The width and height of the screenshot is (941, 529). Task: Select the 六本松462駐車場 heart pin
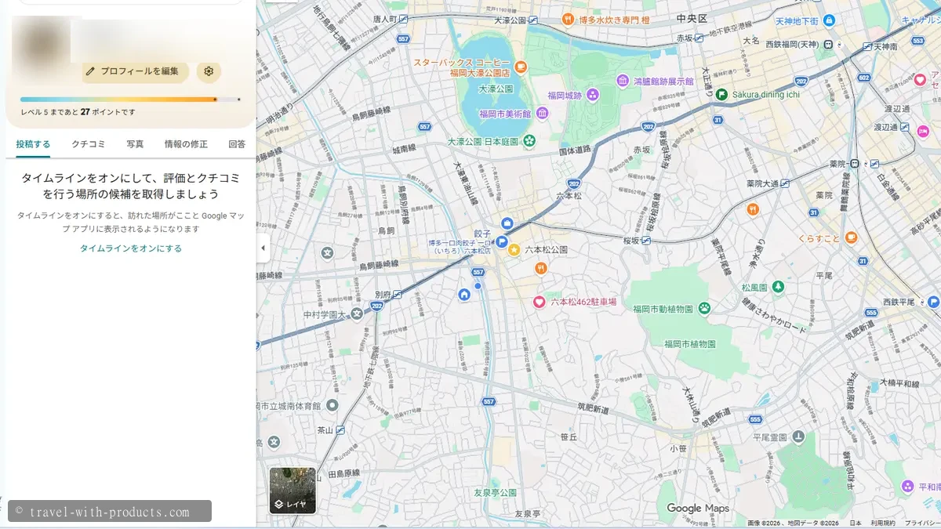(x=540, y=302)
